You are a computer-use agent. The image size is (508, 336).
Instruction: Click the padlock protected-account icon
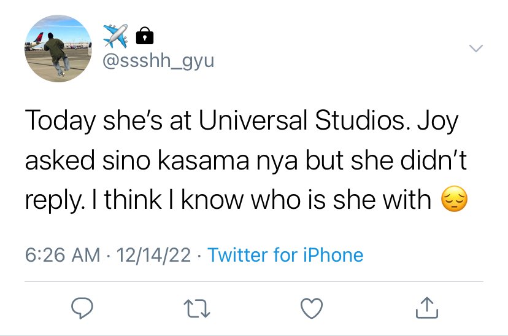(x=145, y=36)
